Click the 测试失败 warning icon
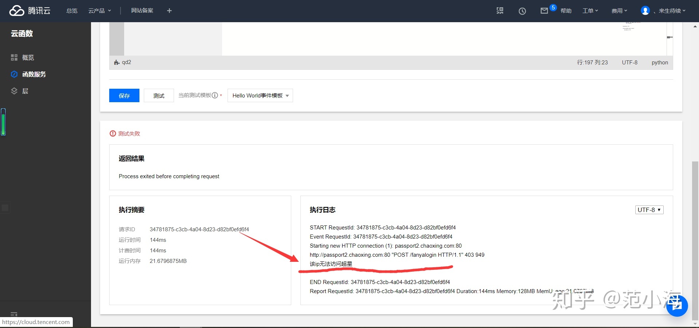This screenshot has width=699, height=328. coord(113,133)
